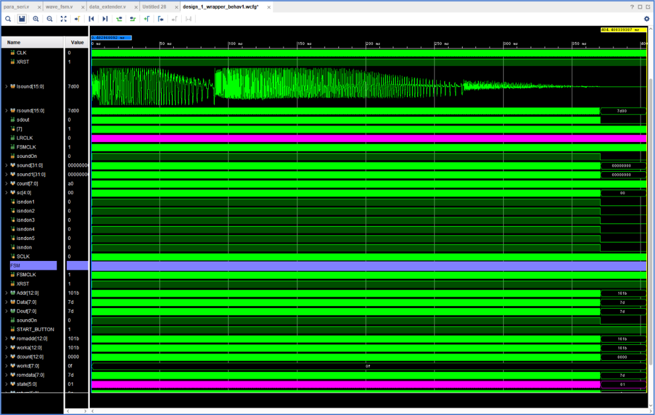Close the para_seri.v tab
This screenshot has height=415, width=655.
pos(38,7)
